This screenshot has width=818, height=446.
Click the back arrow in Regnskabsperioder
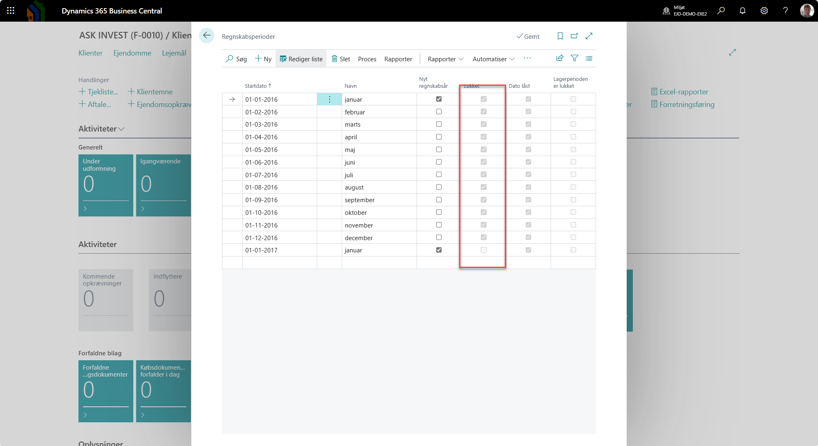click(x=207, y=36)
